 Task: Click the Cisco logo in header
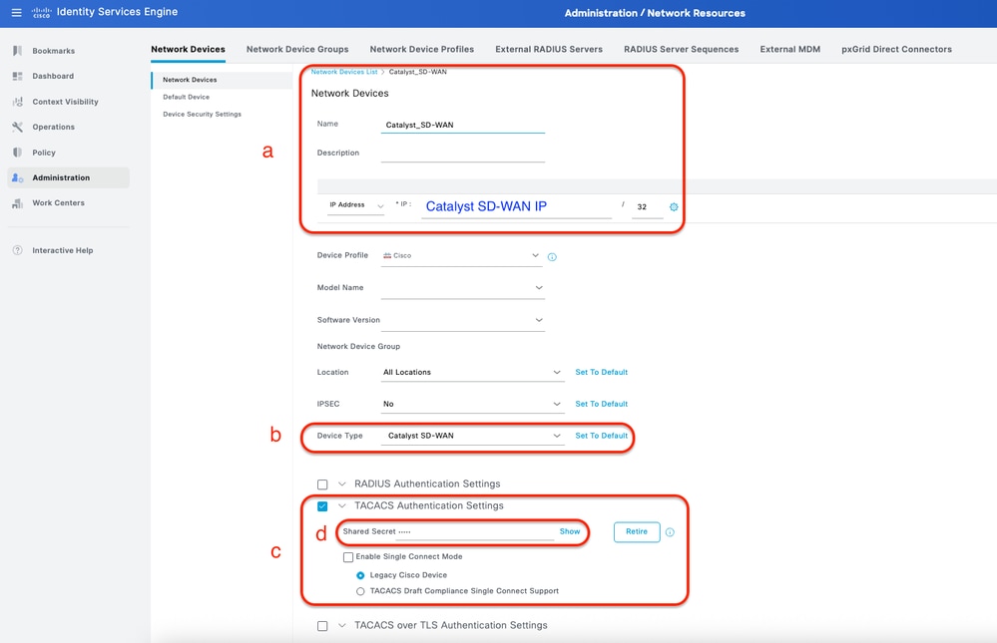41,13
